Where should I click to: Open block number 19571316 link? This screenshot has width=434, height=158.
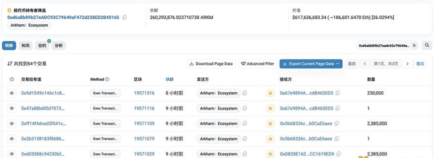click(x=144, y=93)
